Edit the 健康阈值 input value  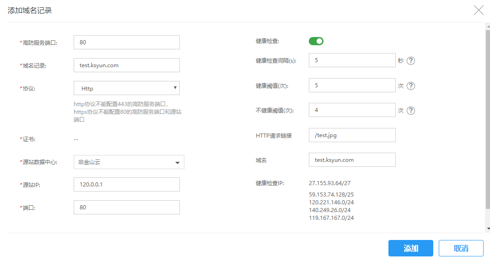tap(352, 85)
